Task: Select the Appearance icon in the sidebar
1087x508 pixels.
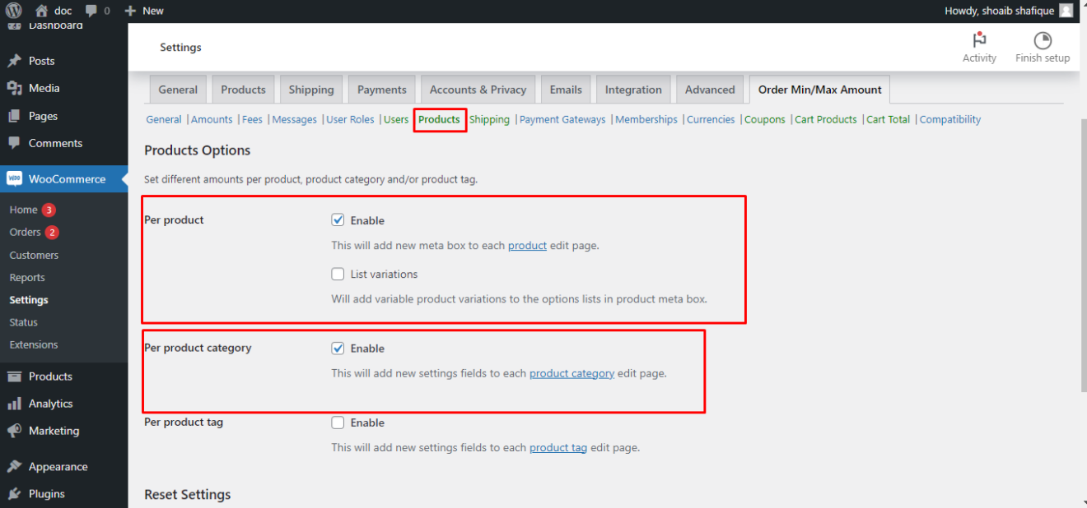Action: (15, 466)
